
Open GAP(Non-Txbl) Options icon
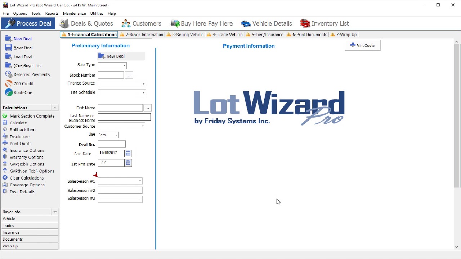click(x=5, y=171)
